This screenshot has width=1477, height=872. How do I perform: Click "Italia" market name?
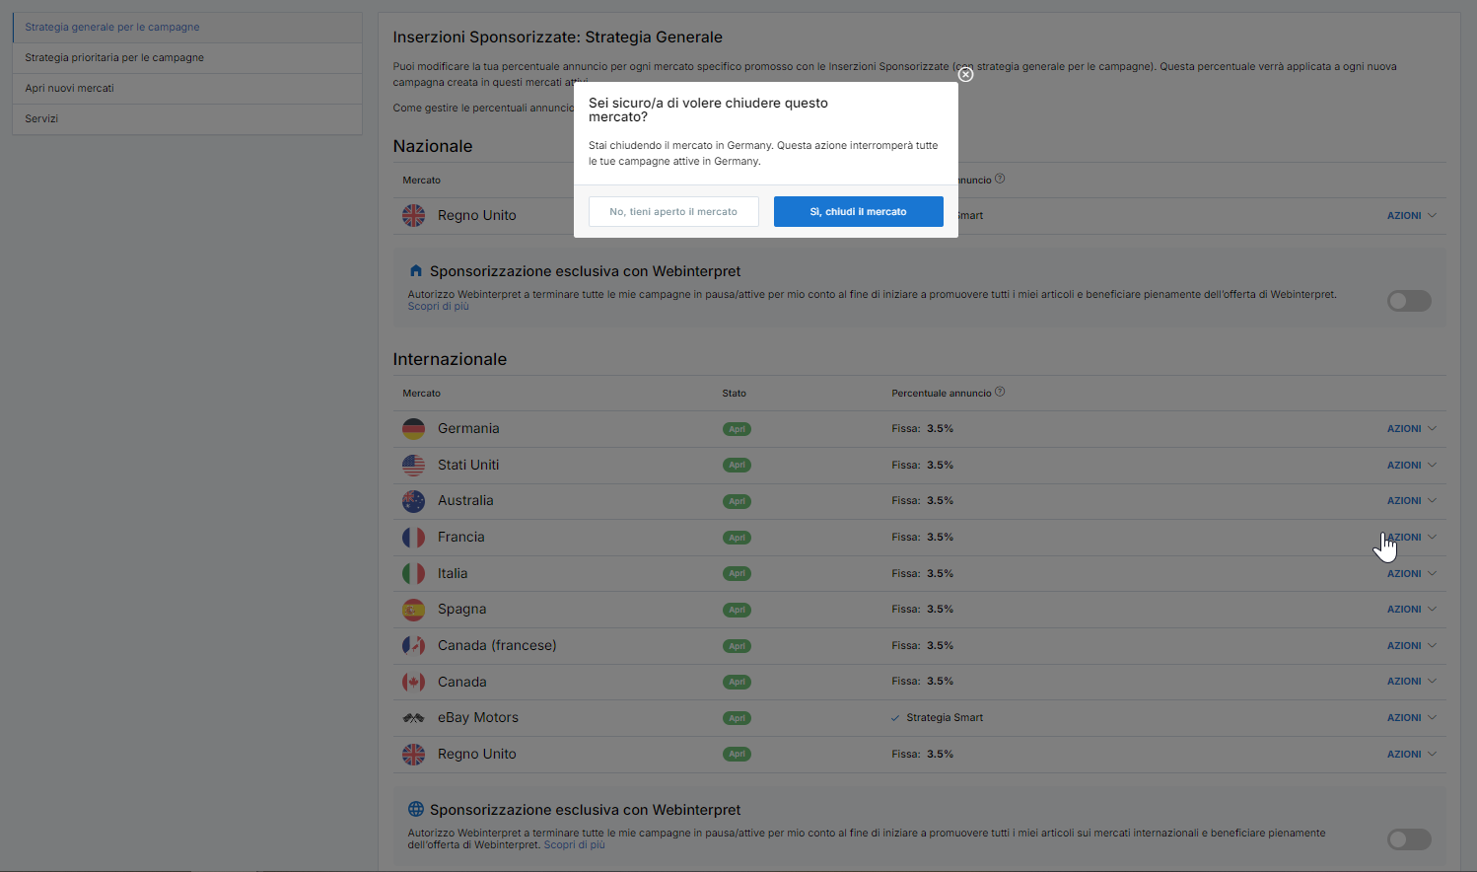click(x=453, y=573)
